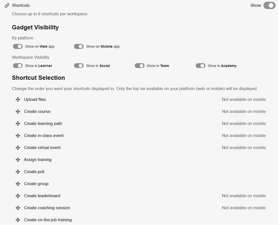Click the Shortcuts link icon in header
Viewport: 278px width, 225px height.
7,6
